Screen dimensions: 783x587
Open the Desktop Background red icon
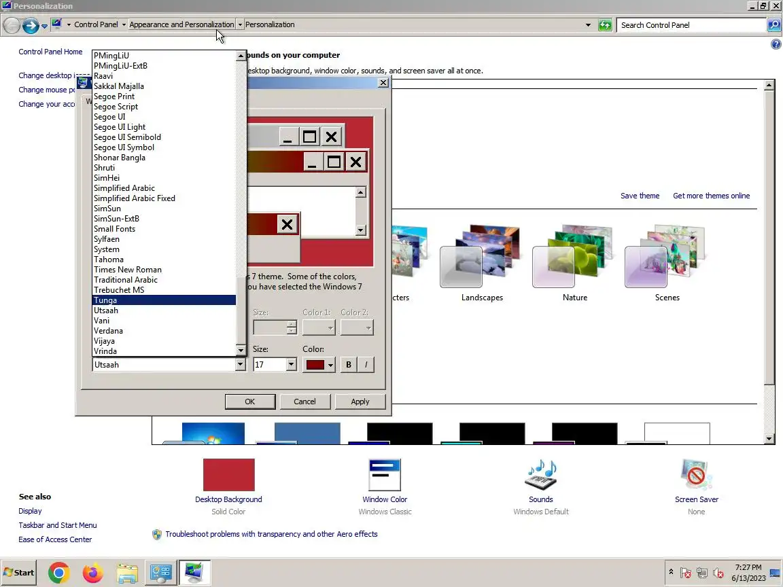pos(228,475)
